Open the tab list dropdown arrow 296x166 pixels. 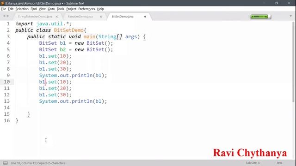(x=291, y=16)
